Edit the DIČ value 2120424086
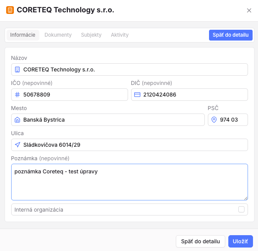 [x=189, y=95]
